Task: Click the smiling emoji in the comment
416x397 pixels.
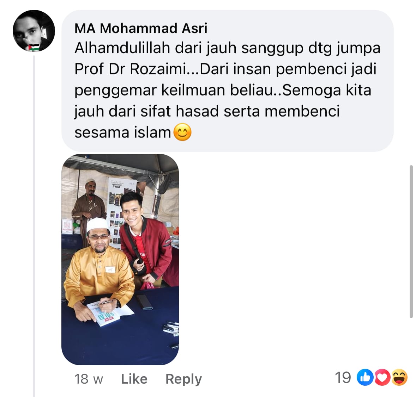Action: click(x=182, y=132)
